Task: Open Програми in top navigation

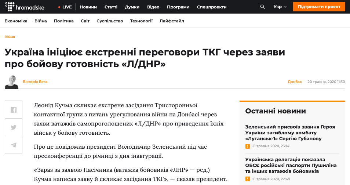Action: click(x=178, y=7)
